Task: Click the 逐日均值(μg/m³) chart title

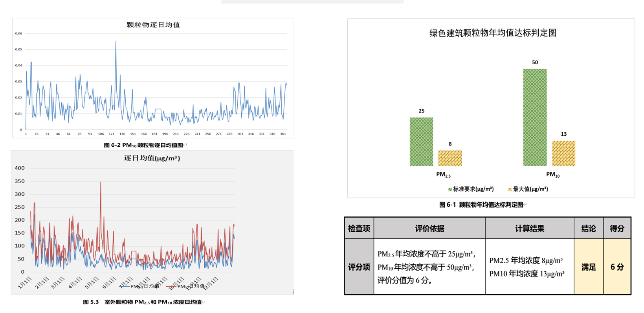Action: coord(152,158)
